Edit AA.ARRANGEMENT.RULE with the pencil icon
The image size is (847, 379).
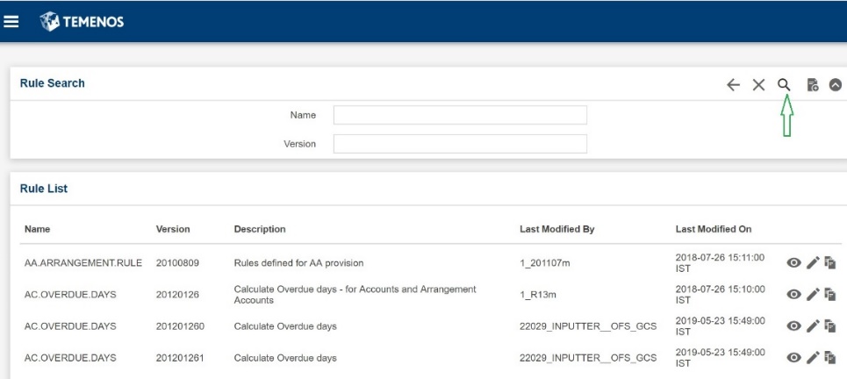813,263
